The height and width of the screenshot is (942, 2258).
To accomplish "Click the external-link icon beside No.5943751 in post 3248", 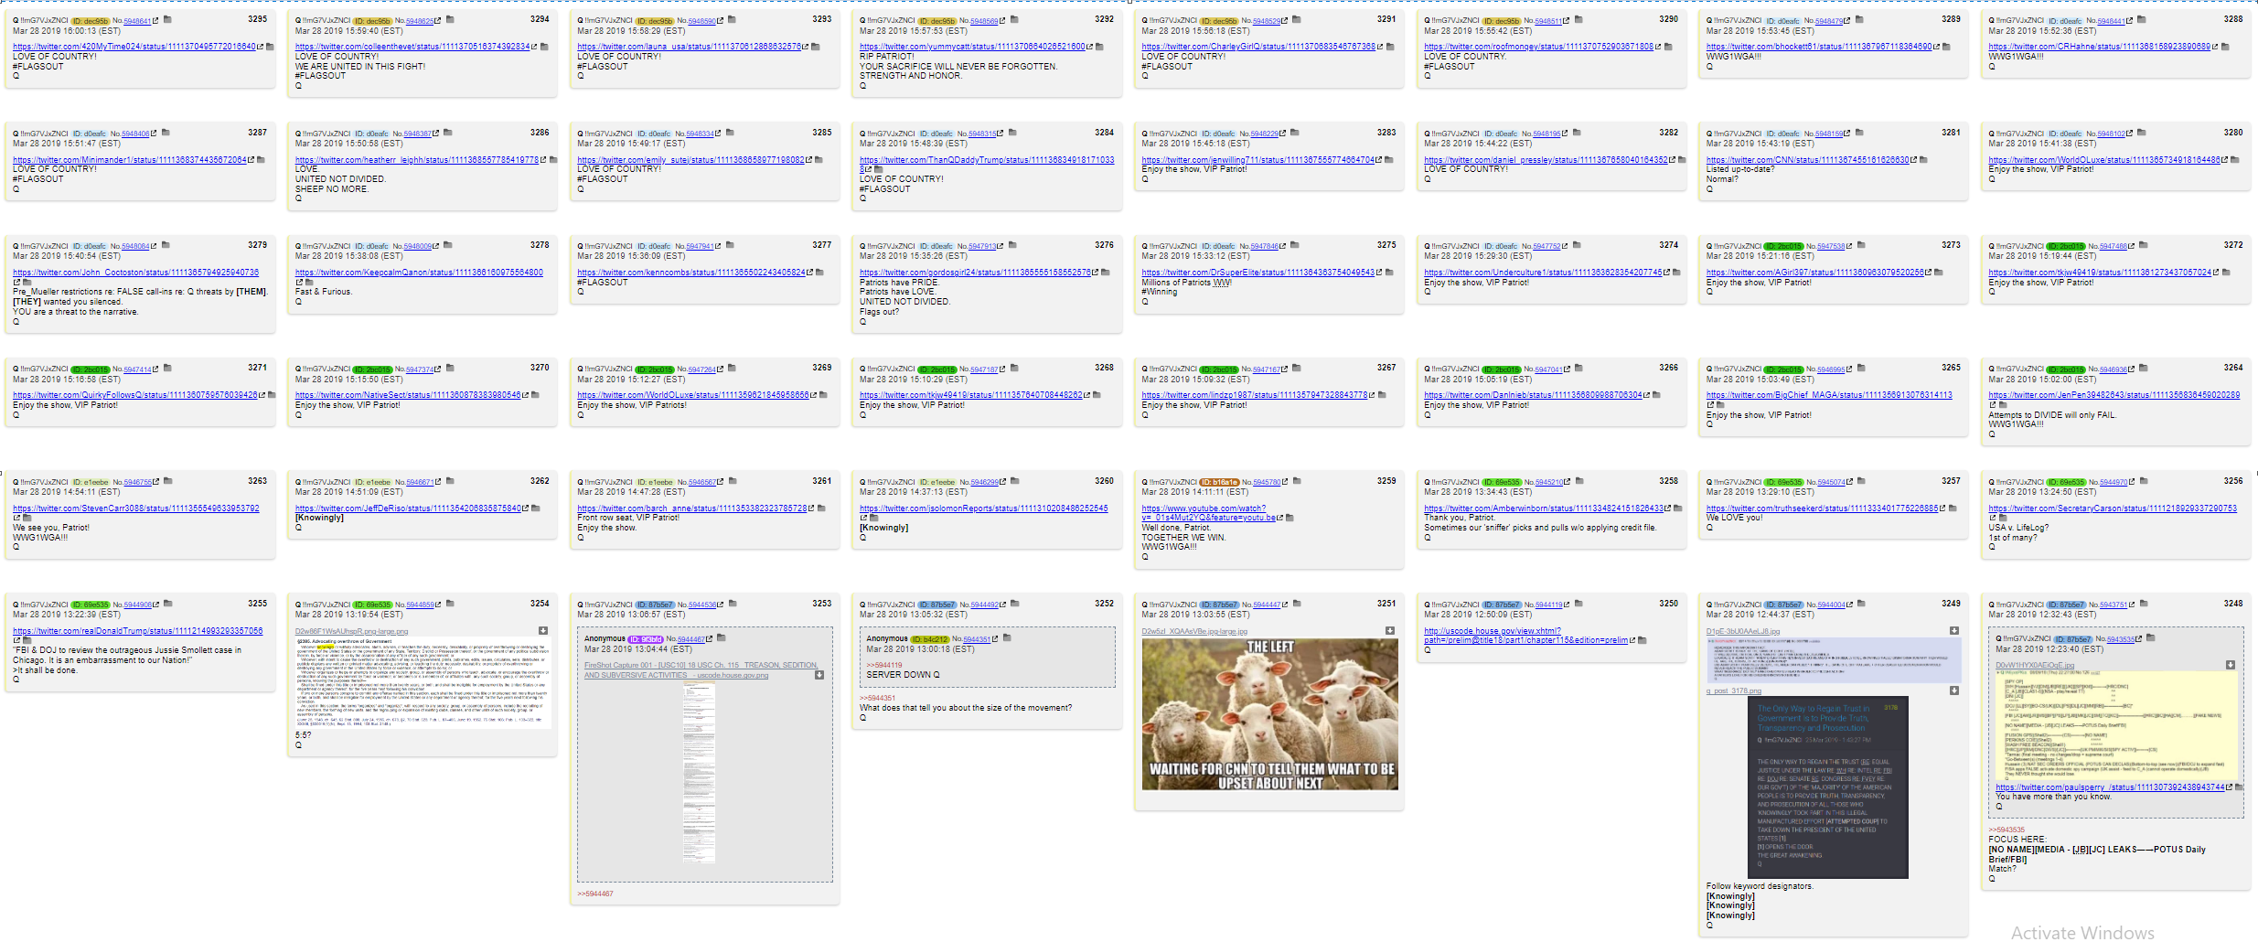I will click(2131, 605).
